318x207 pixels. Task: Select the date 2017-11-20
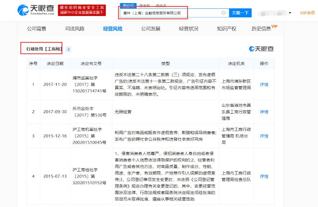[x=55, y=84]
